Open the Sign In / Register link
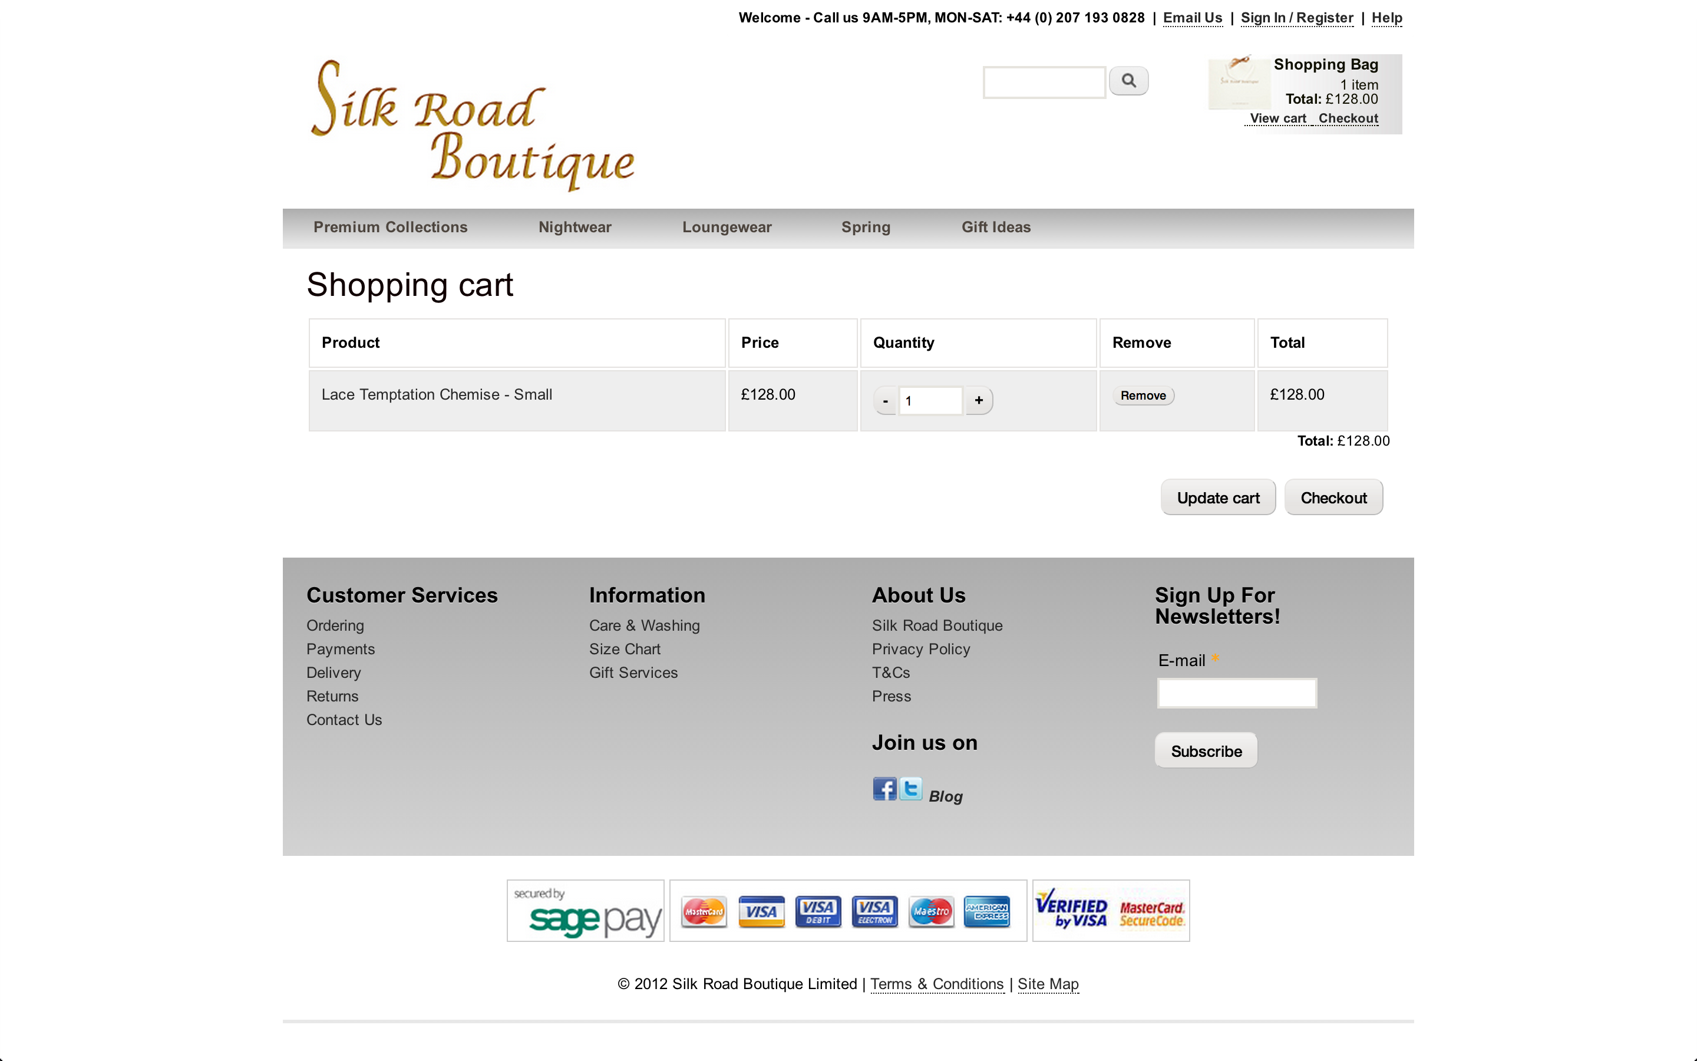 tap(1296, 18)
